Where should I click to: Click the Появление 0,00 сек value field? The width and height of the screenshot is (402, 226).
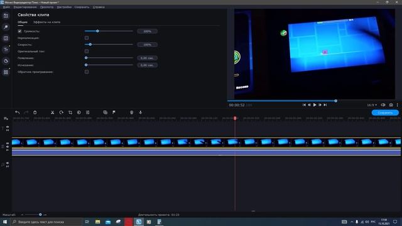(x=147, y=58)
